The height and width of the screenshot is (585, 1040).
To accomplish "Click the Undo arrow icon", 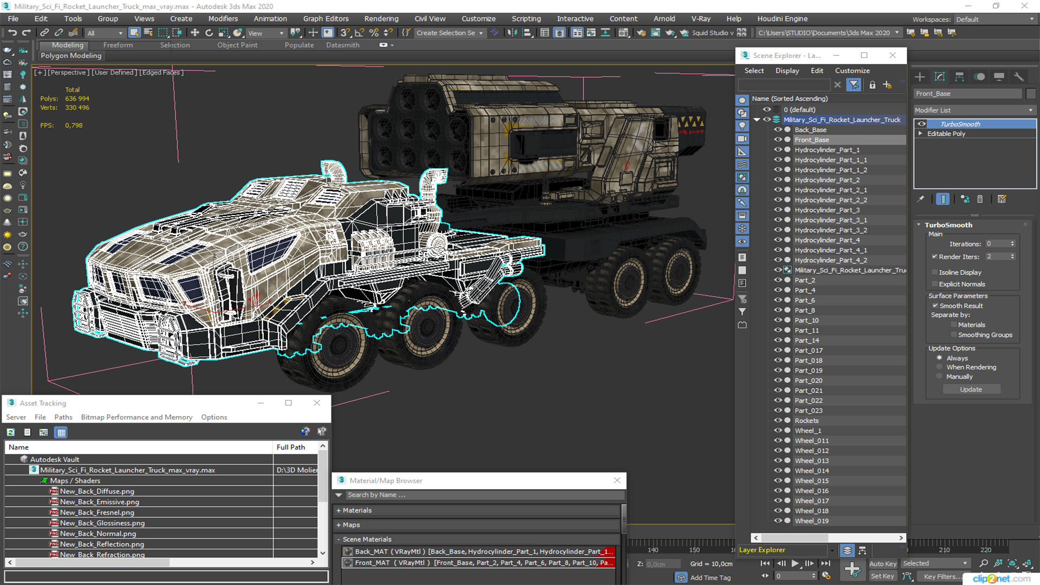I will [12, 33].
